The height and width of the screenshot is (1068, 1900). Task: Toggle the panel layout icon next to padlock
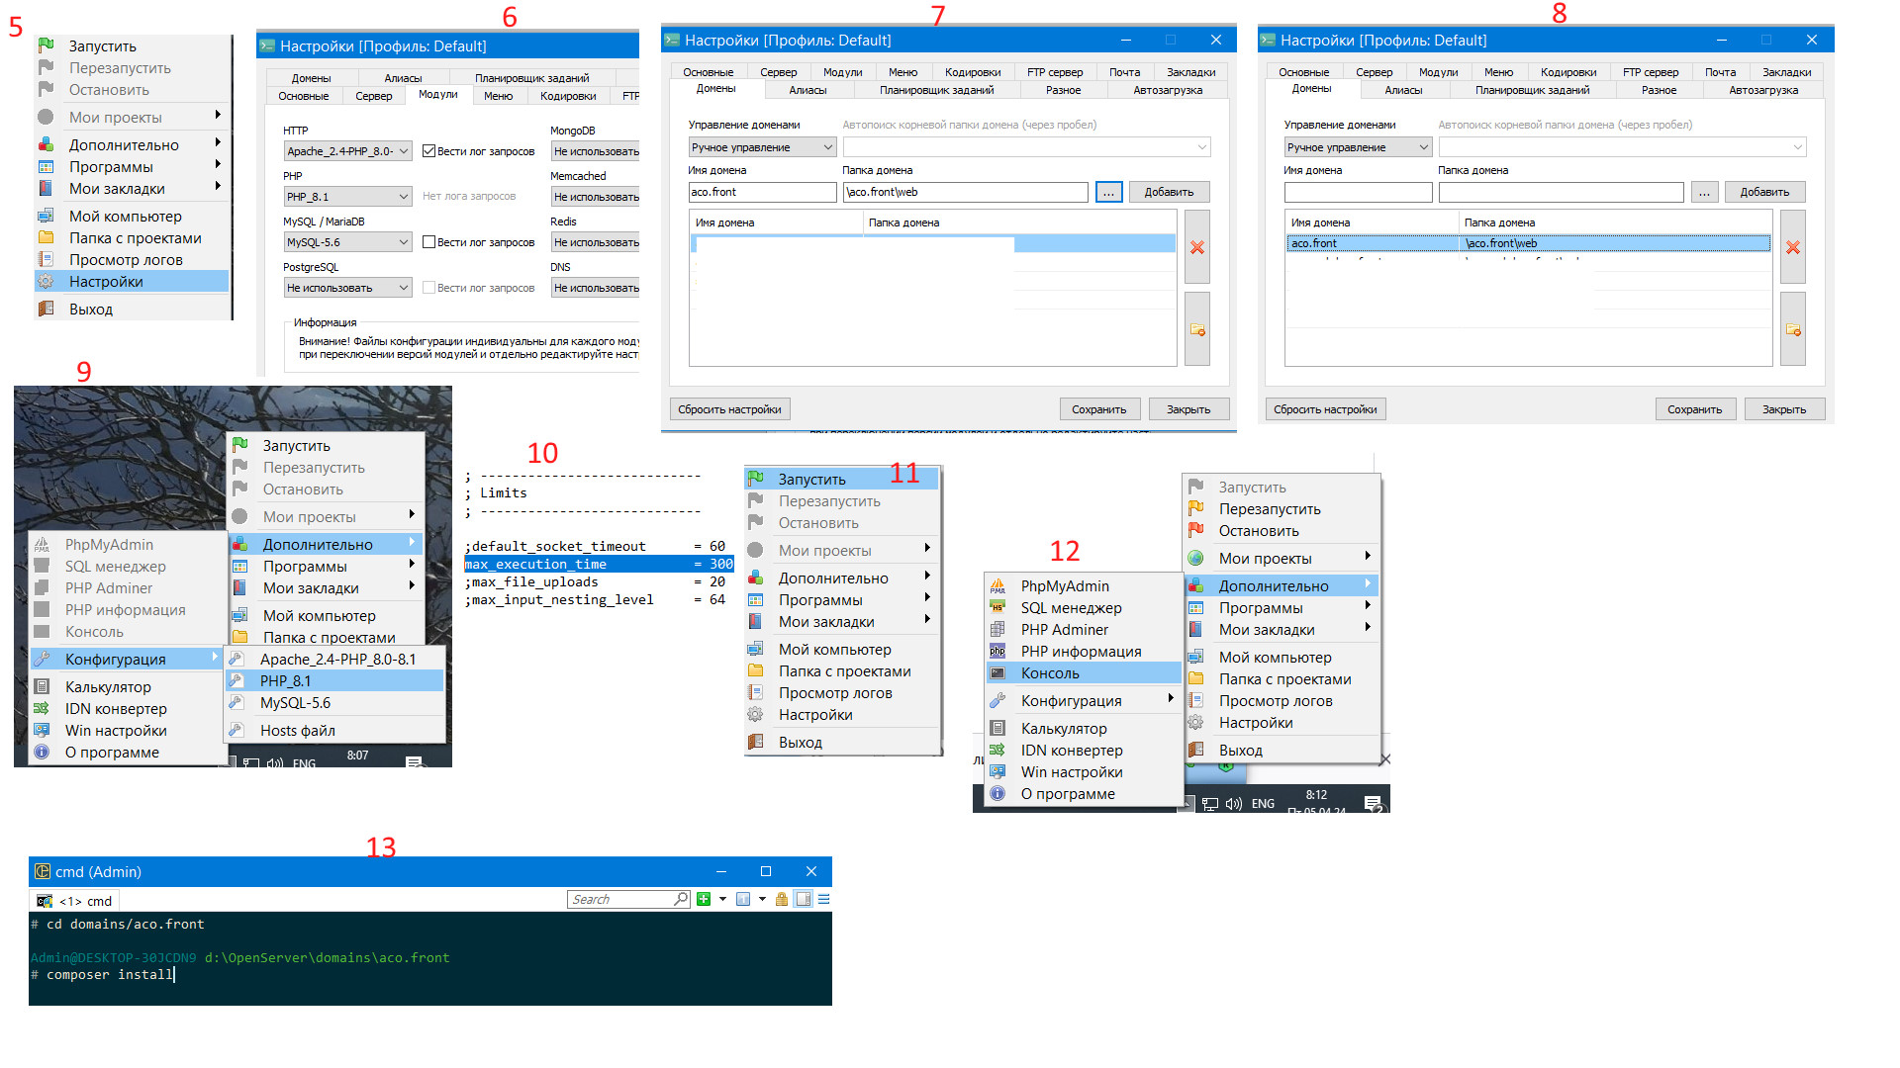tap(803, 899)
